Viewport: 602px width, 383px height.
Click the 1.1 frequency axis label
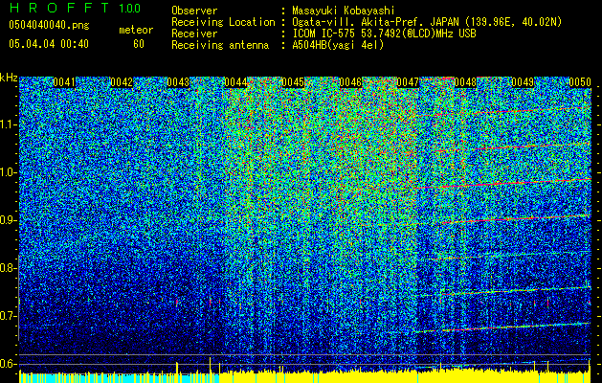pyautogui.click(x=9, y=124)
